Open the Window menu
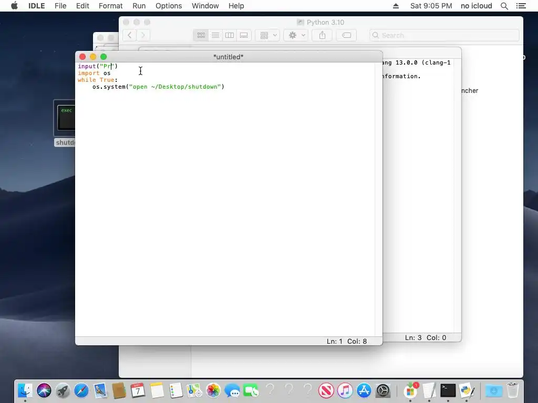The width and height of the screenshot is (538, 403). coord(205,6)
